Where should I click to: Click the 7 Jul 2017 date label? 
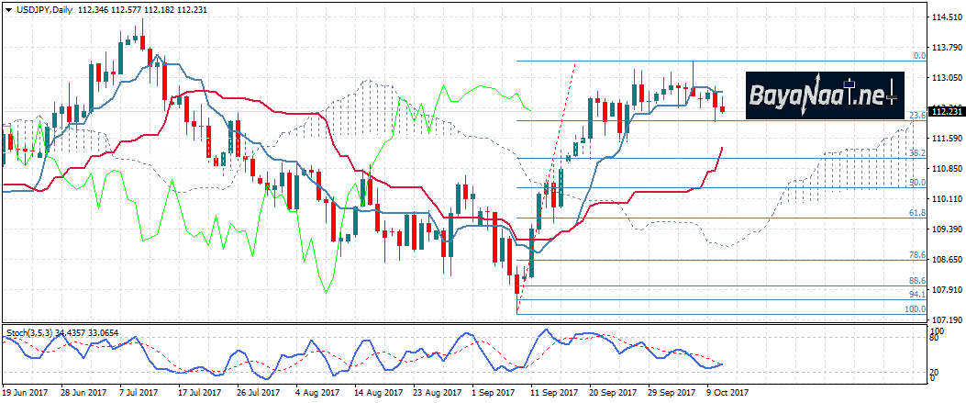137,392
